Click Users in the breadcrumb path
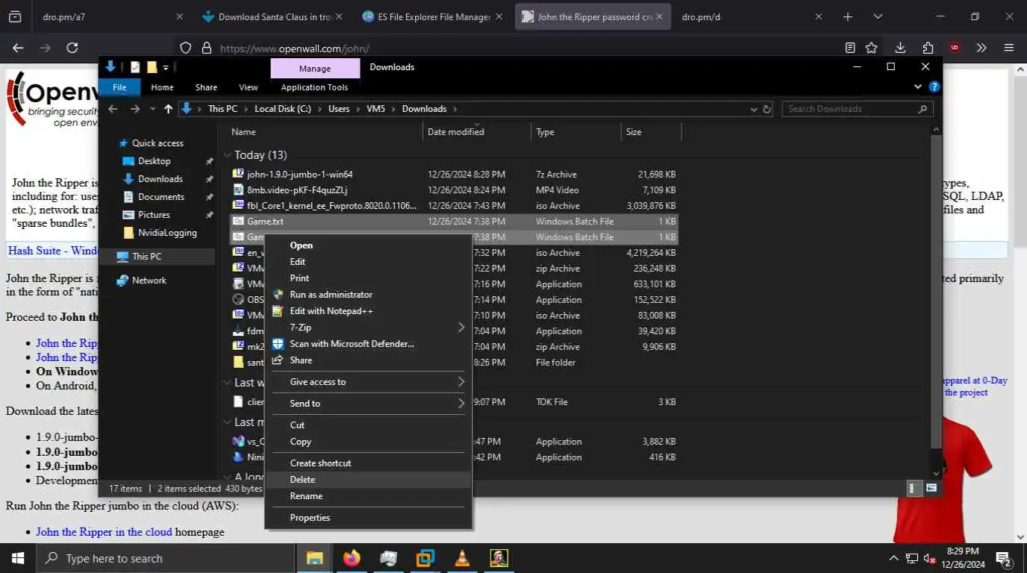1027x573 pixels. click(339, 109)
